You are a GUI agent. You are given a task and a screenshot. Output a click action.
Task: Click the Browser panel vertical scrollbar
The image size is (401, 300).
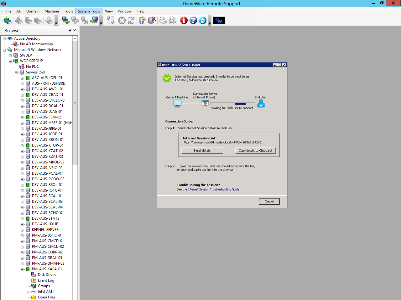point(75,167)
